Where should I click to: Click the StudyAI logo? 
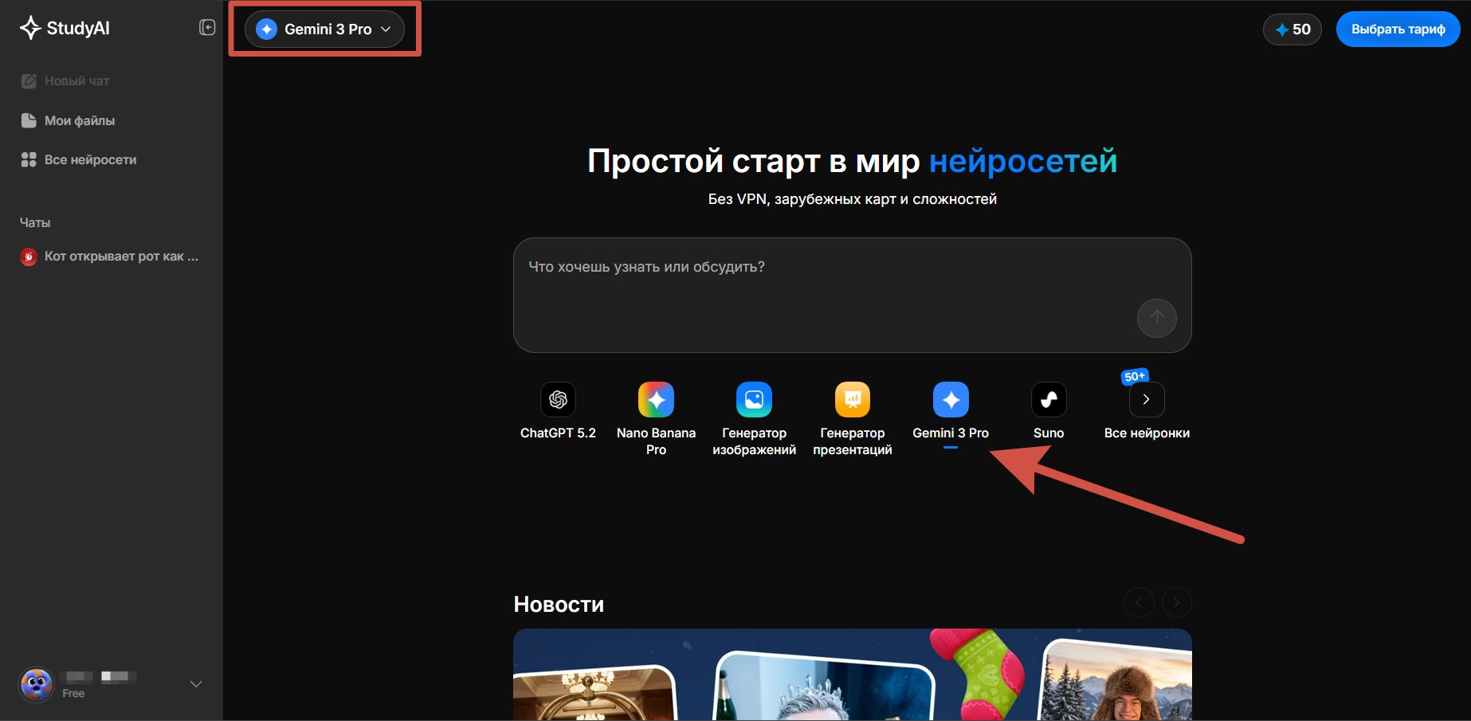65,28
